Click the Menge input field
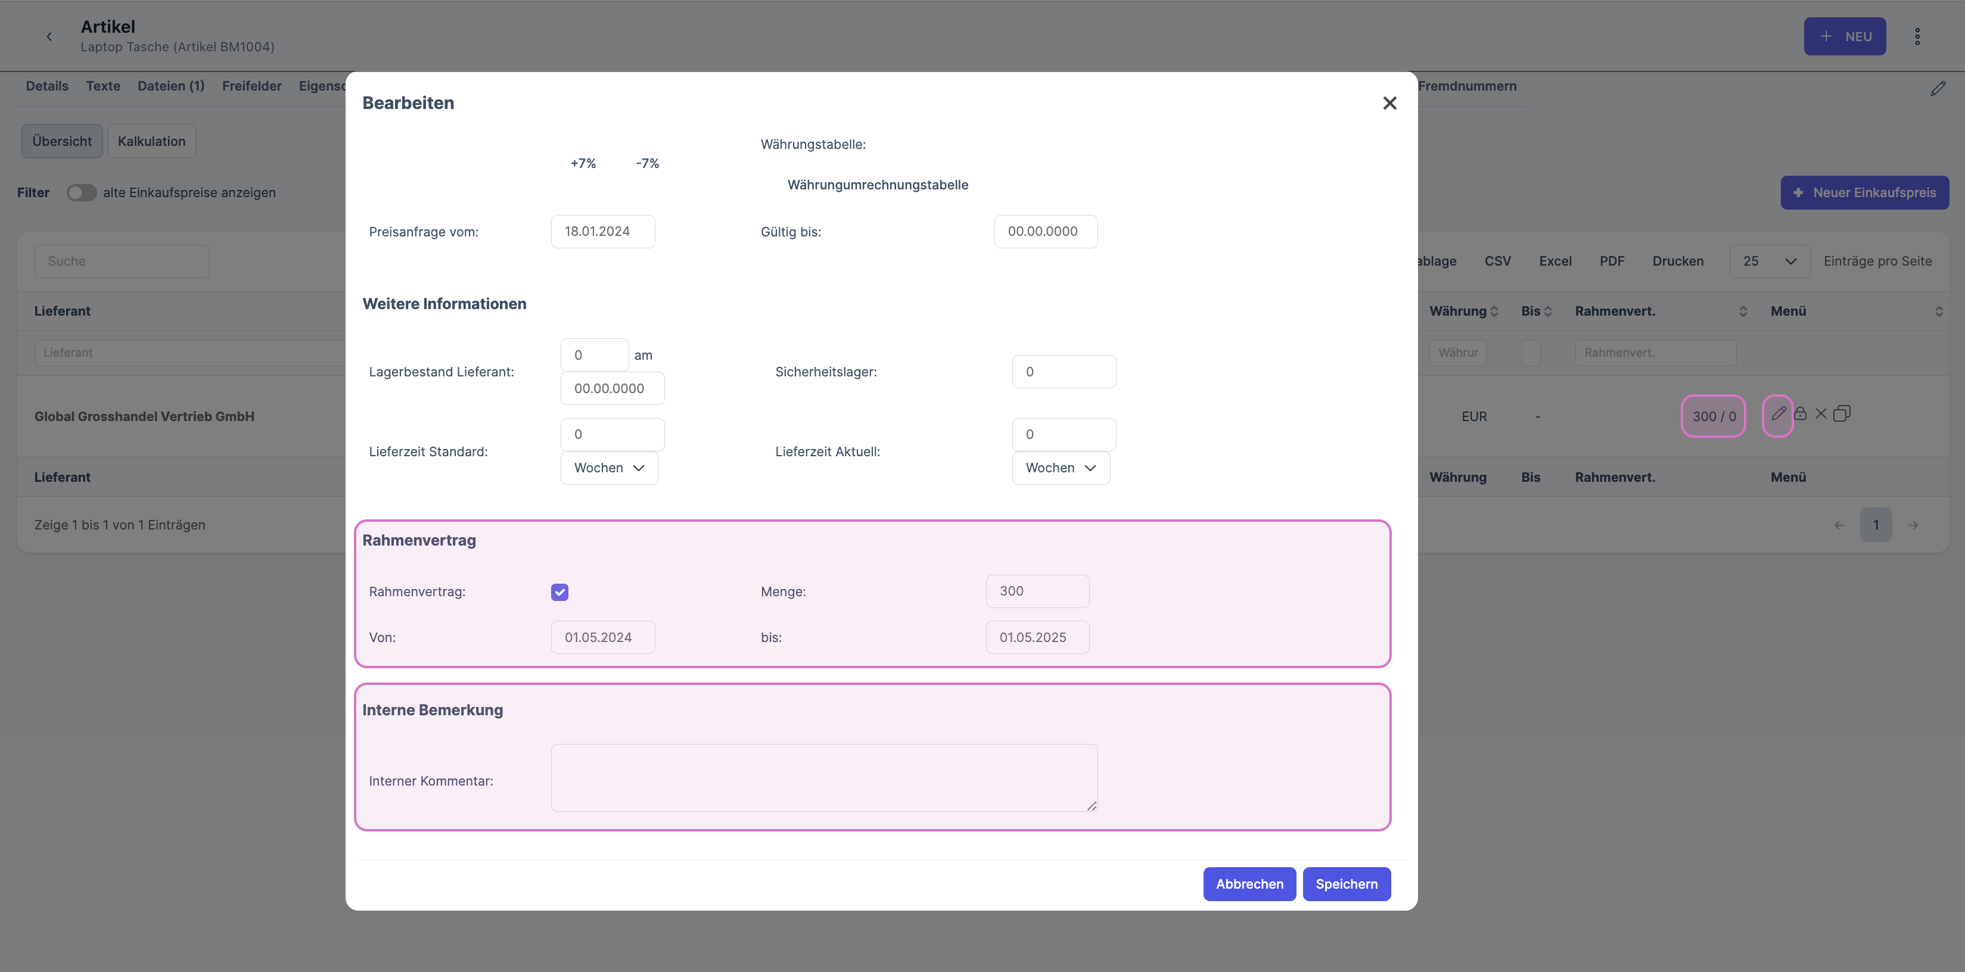The image size is (1965, 972). point(1037,591)
